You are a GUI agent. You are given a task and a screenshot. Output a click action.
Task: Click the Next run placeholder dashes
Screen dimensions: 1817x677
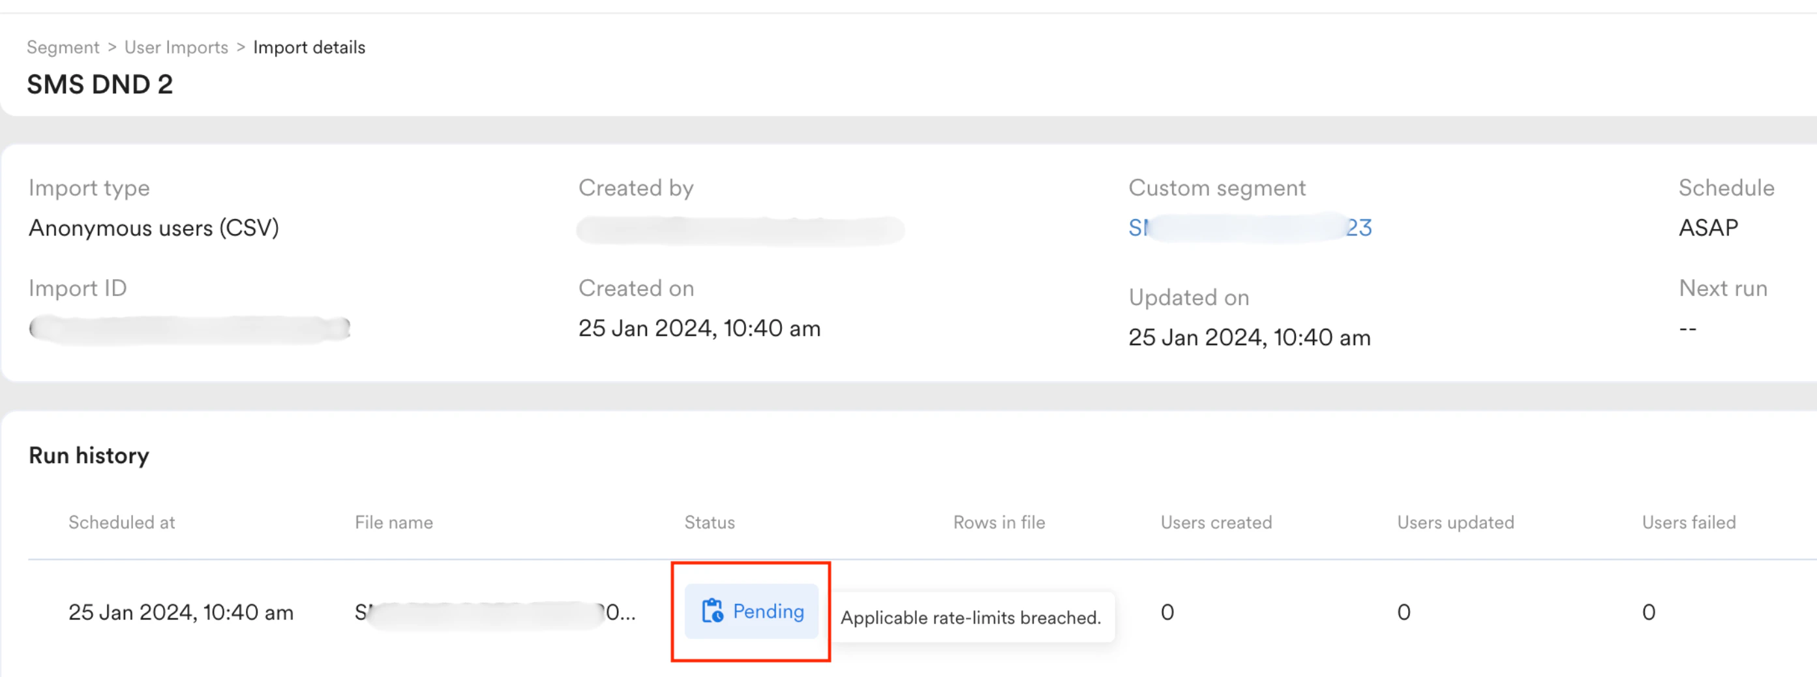(1687, 327)
